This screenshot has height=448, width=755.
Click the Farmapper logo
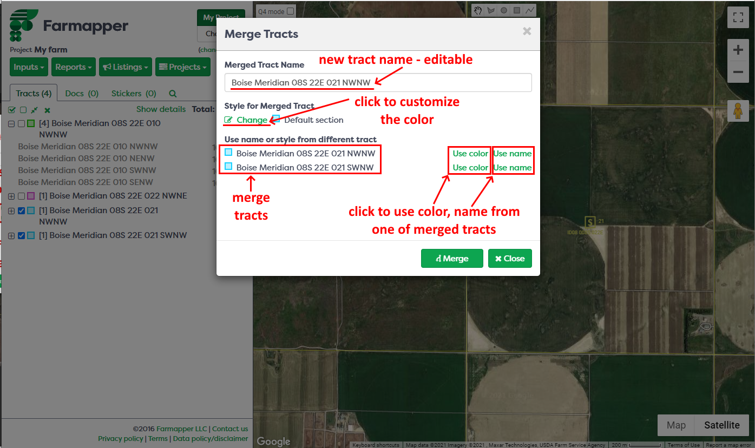click(69, 25)
